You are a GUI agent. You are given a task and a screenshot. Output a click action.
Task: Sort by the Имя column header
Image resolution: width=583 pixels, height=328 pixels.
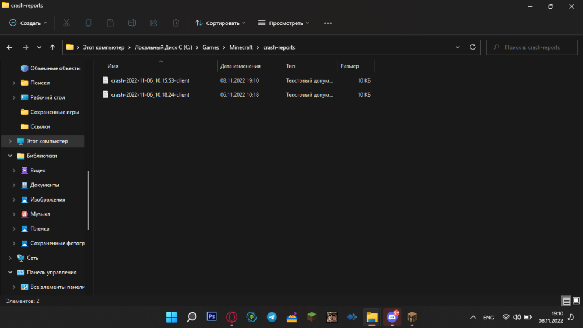click(113, 66)
